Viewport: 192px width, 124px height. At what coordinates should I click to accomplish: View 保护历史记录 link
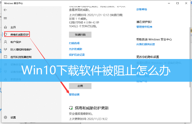click(77, 55)
